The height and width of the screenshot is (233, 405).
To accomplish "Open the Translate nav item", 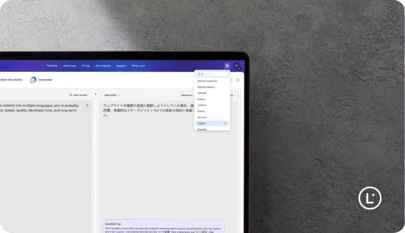I will coord(52,66).
